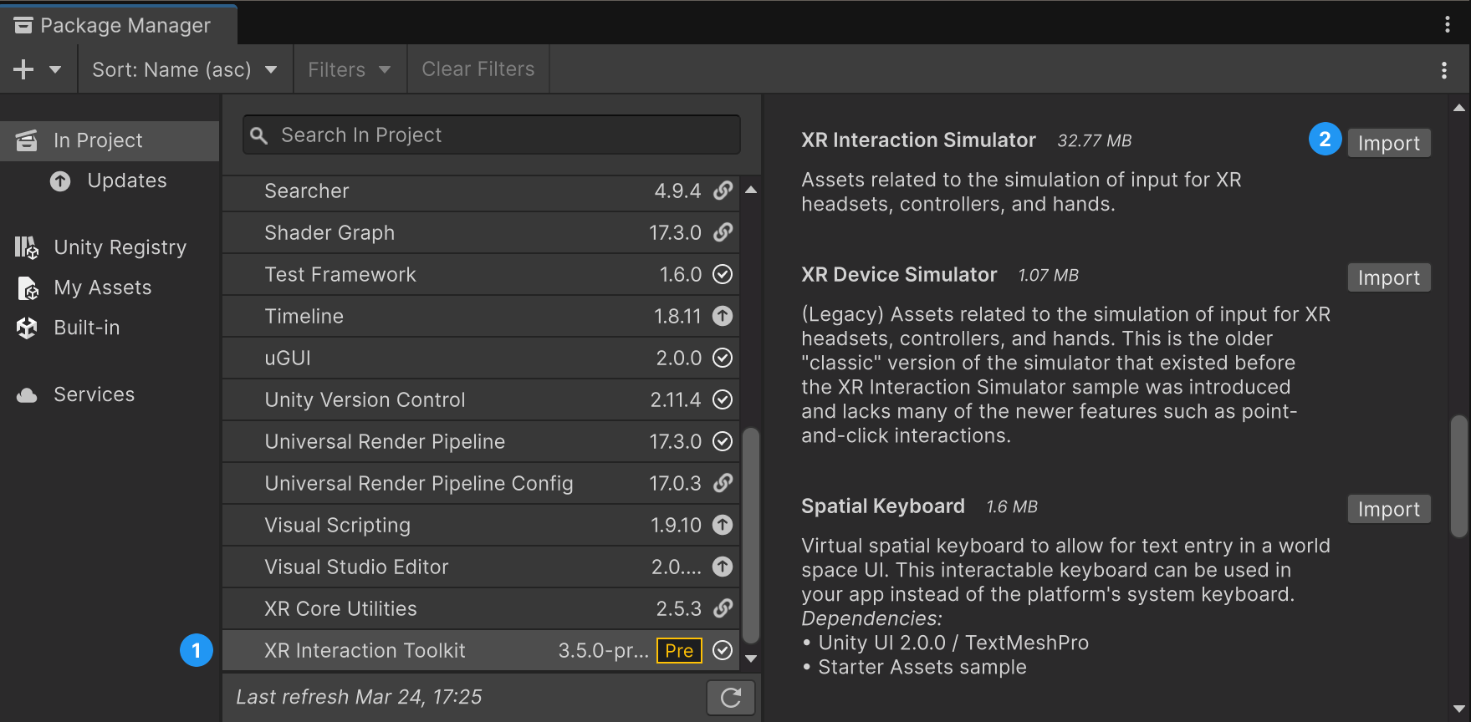
Task: Click the Unity Registry icon
Action: point(27,247)
